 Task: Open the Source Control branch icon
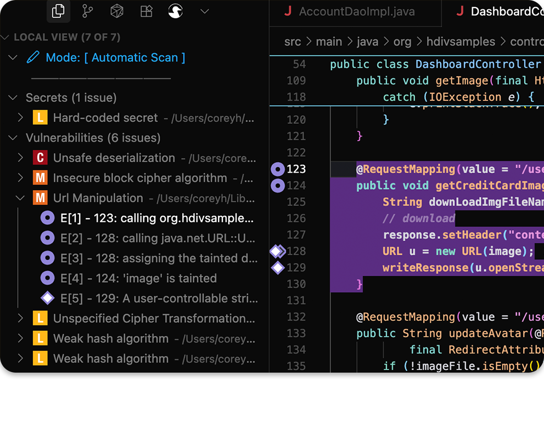click(x=87, y=11)
